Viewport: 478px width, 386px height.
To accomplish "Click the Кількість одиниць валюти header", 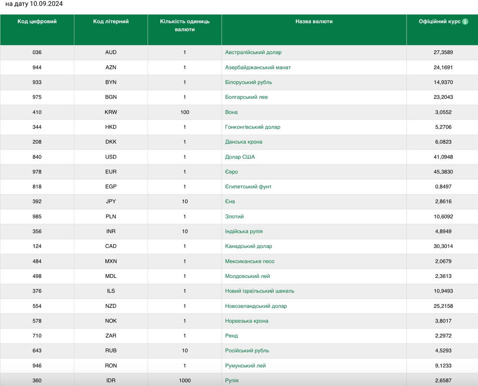I will (184, 25).
